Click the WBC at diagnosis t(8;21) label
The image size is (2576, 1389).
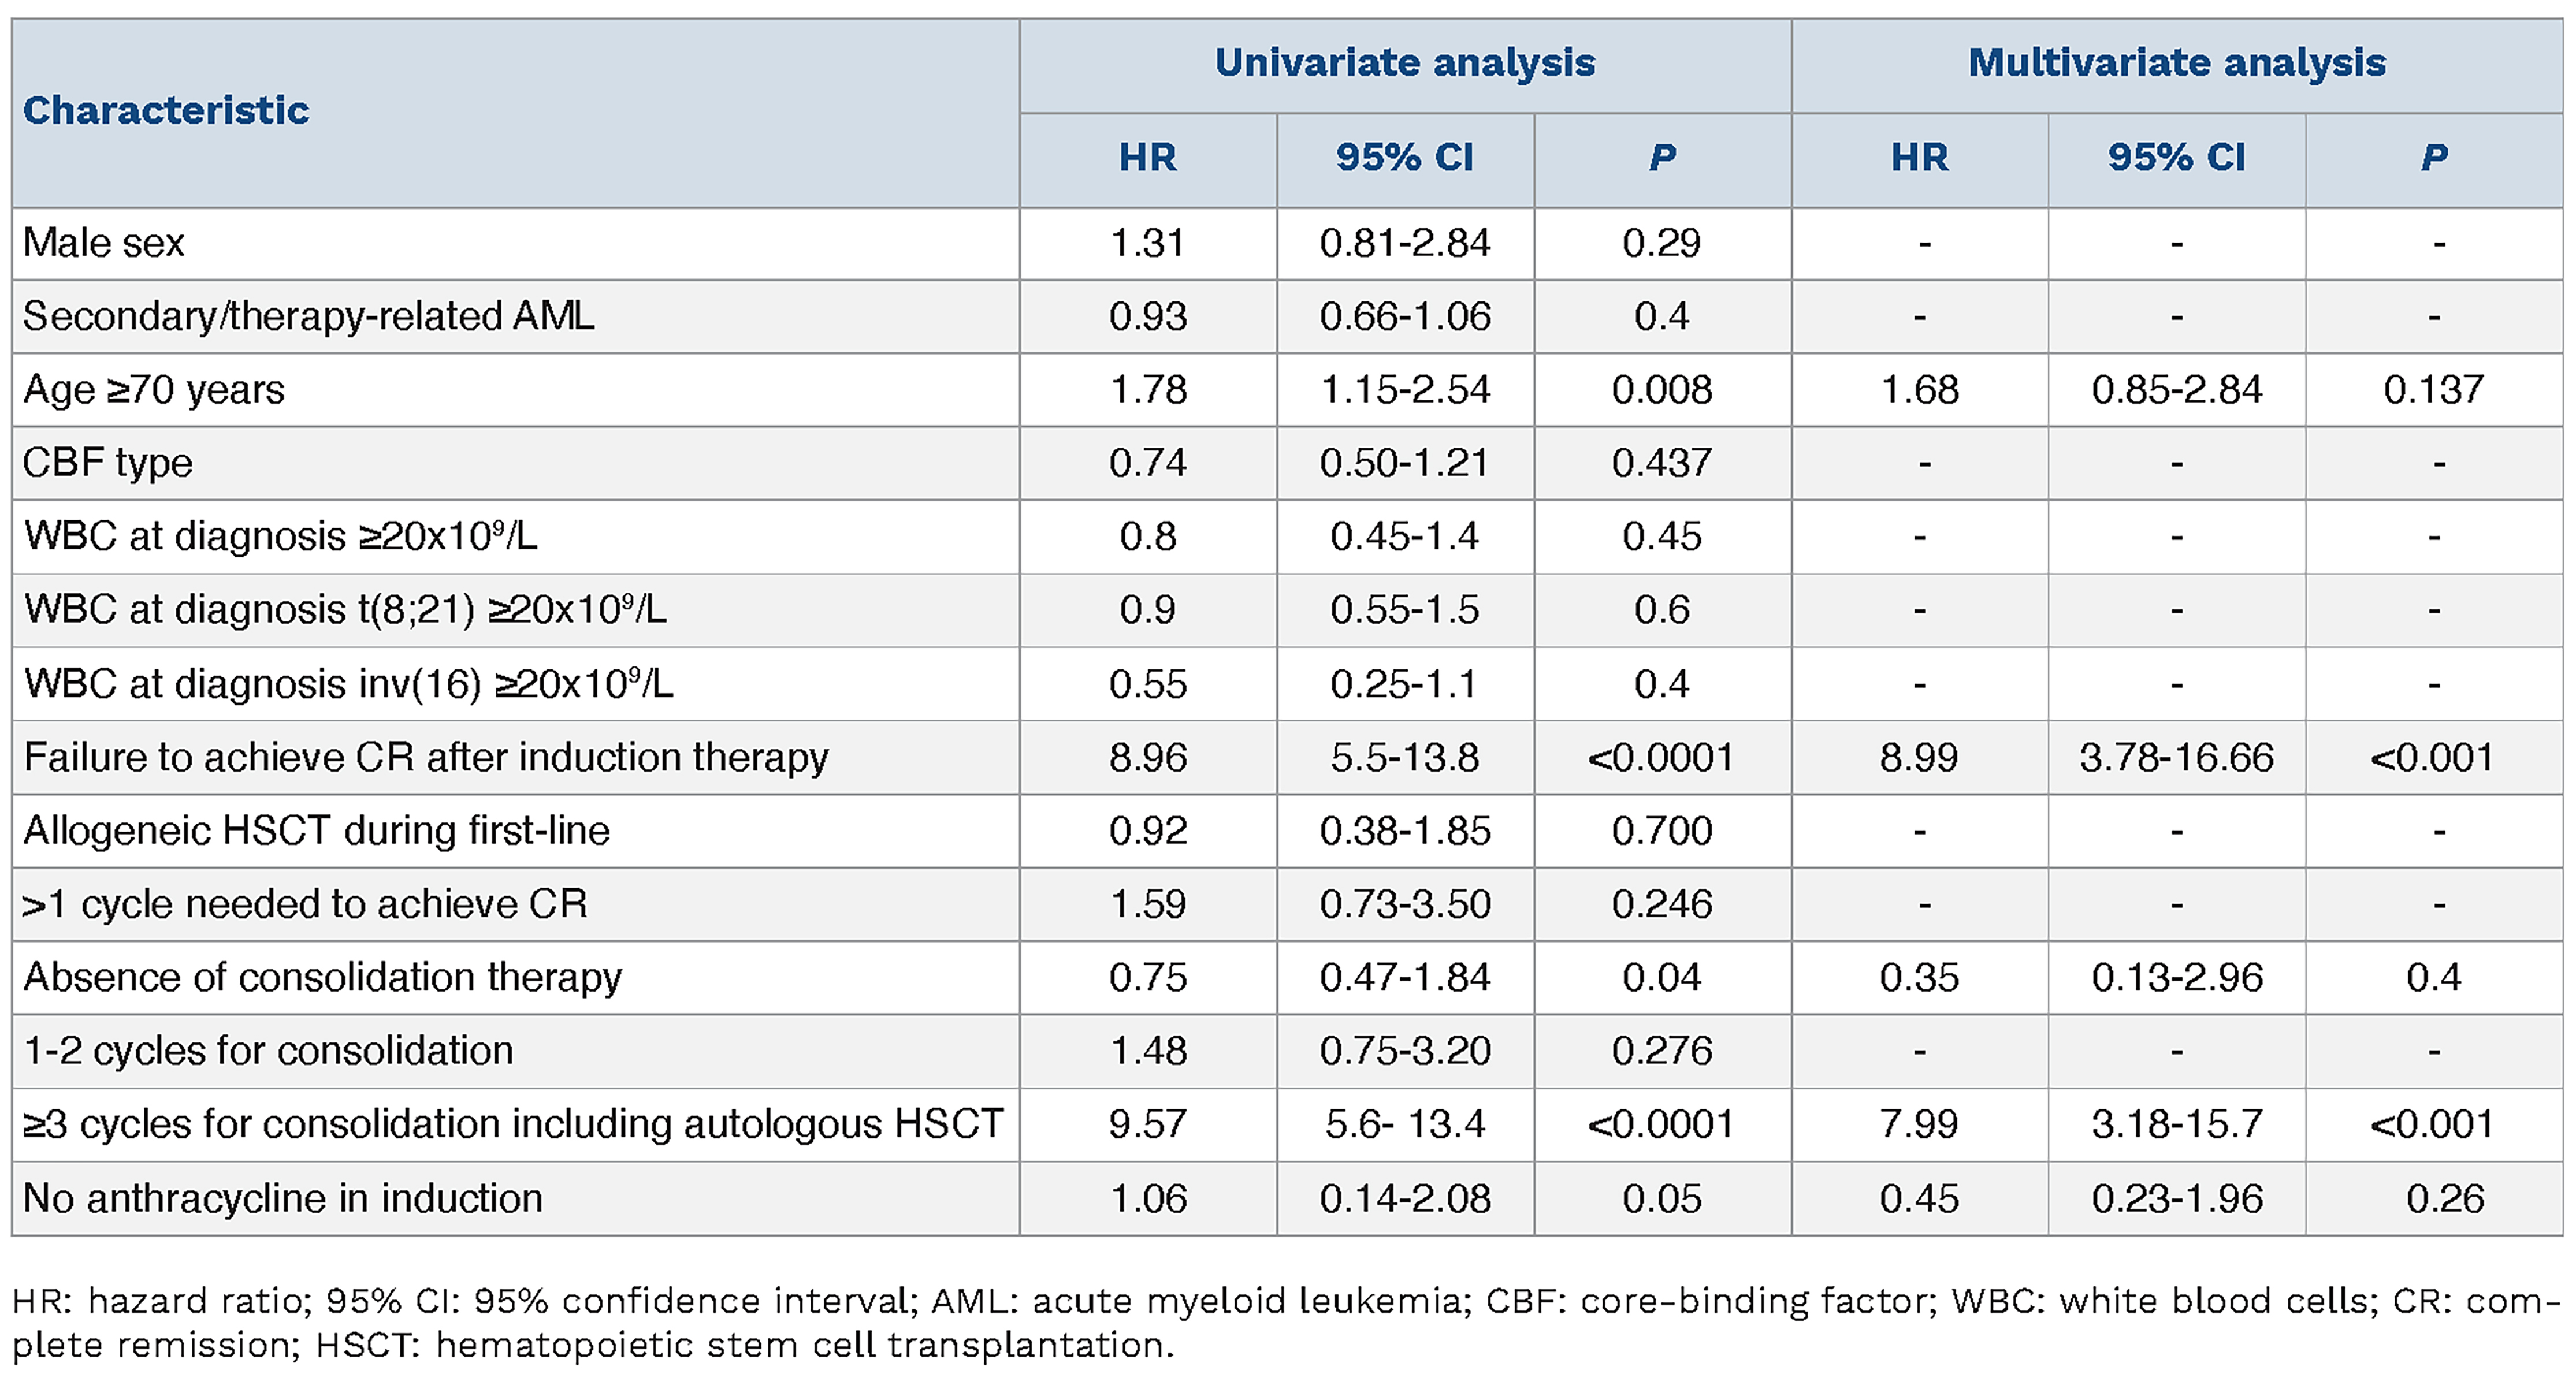pyautogui.click(x=345, y=610)
